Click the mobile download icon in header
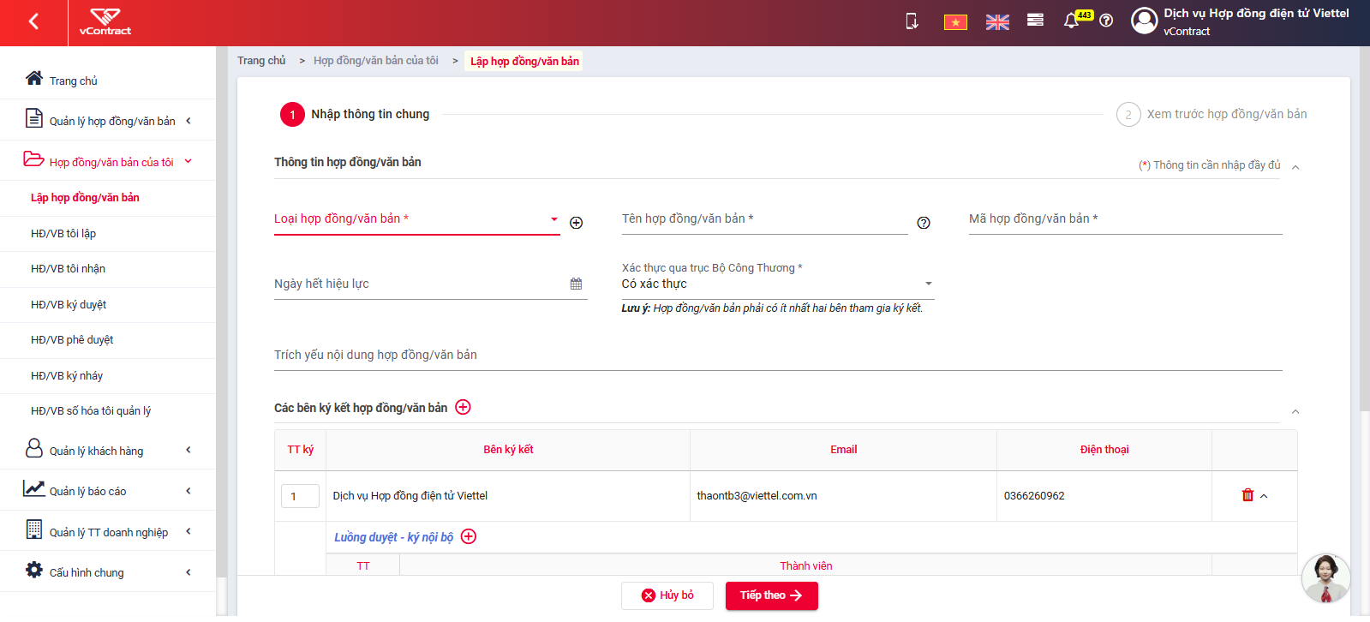 point(912,21)
